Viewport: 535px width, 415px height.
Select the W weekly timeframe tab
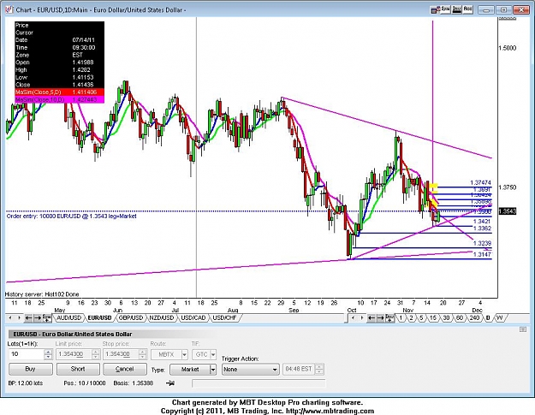[x=500, y=318]
